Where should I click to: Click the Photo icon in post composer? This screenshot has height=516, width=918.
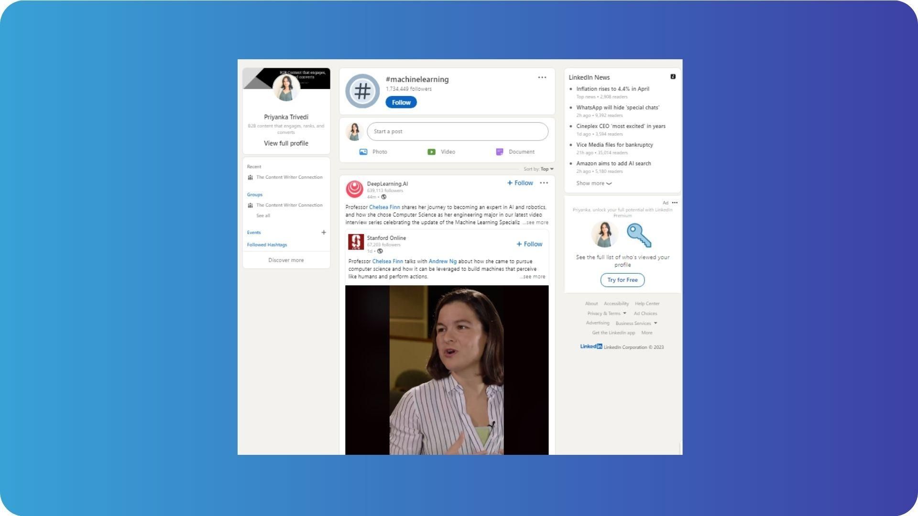coord(363,152)
